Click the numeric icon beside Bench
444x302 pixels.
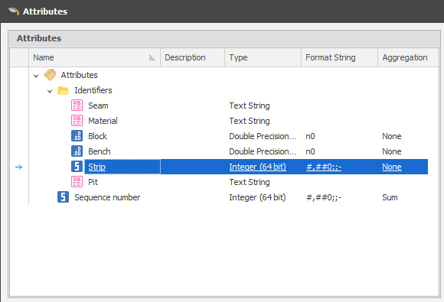pyautogui.click(x=77, y=151)
